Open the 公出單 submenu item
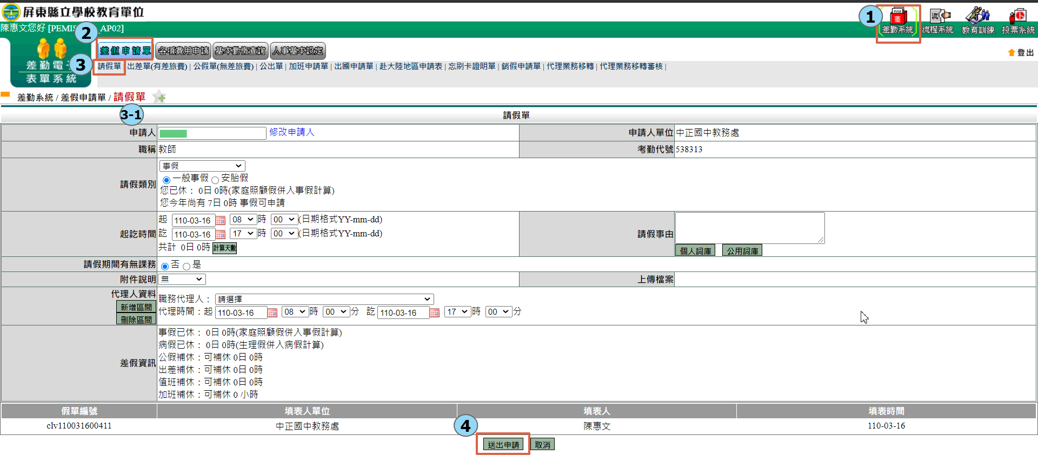 coord(271,66)
